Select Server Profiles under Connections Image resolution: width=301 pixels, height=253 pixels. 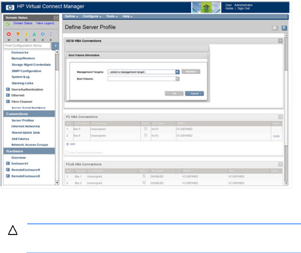[23, 120]
